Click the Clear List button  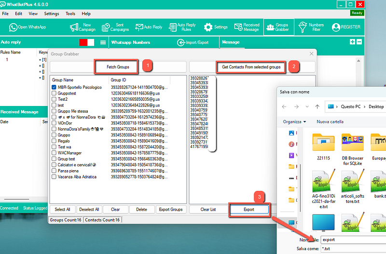[208, 210]
